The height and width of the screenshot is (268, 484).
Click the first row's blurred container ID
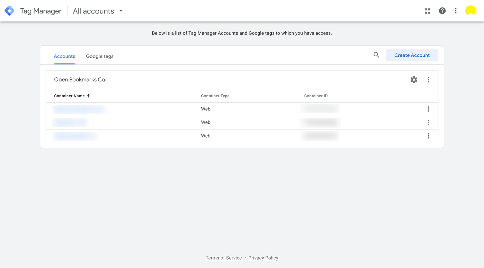coord(319,109)
